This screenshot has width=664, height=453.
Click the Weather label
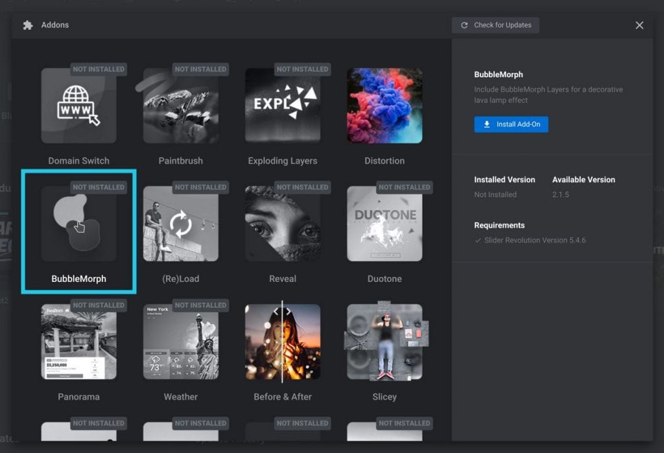pyautogui.click(x=181, y=397)
